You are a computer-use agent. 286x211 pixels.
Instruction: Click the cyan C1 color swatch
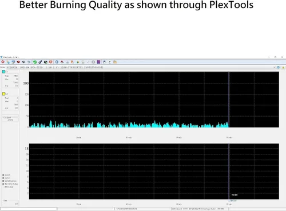click(x=3, y=71)
